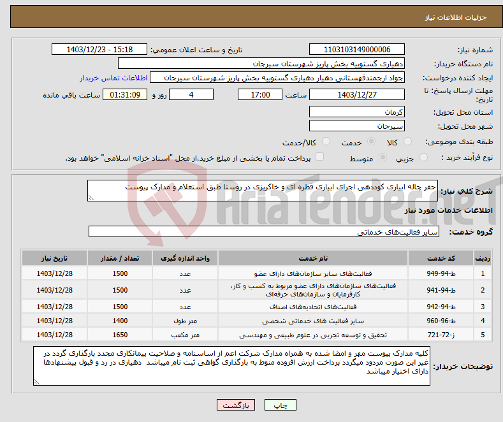Click the announcement date field 1403/12/23 - 15:18
The width and height of the screenshot is (503, 422).
(99, 49)
